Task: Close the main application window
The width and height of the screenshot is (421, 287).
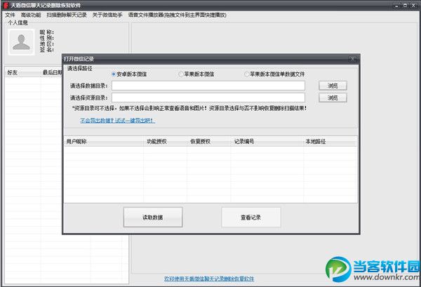Action: click(x=413, y=5)
